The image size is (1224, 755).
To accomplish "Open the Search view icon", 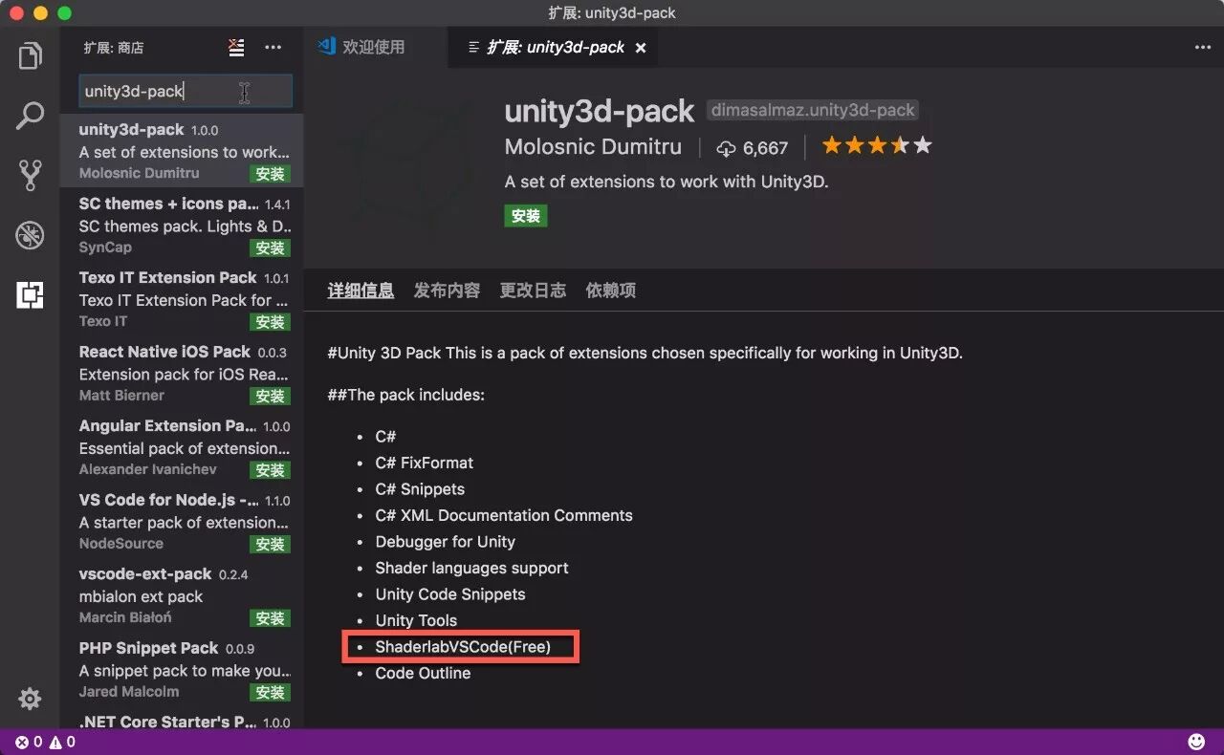I will [x=31, y=116].
